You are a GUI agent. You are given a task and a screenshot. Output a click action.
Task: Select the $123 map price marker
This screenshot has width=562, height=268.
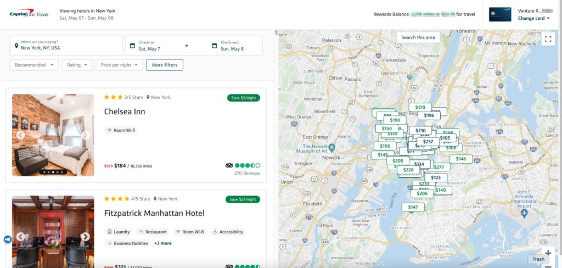point(436,177)
